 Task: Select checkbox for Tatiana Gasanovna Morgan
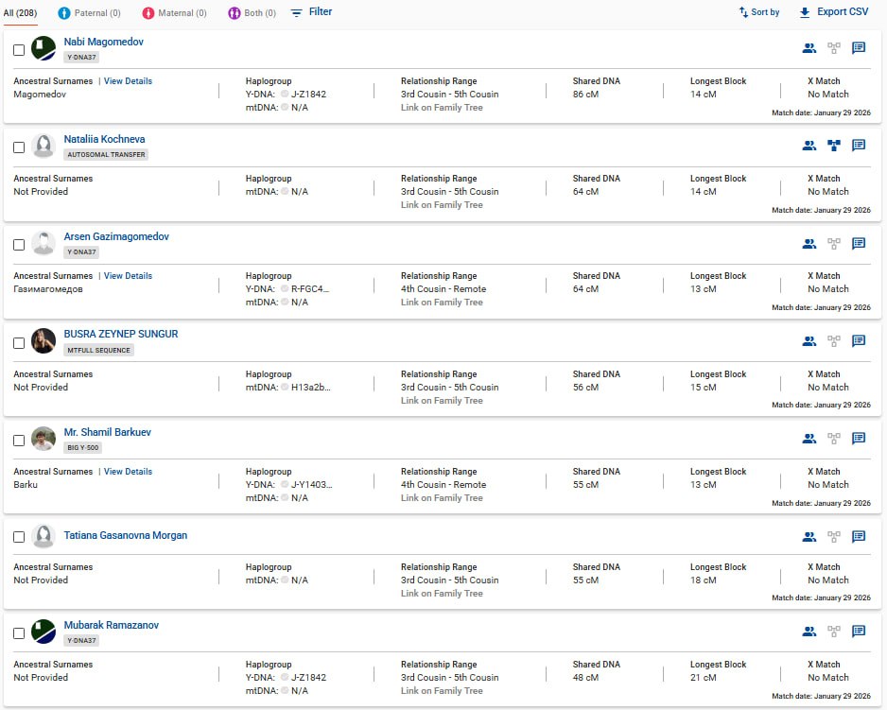coord(19,536)
